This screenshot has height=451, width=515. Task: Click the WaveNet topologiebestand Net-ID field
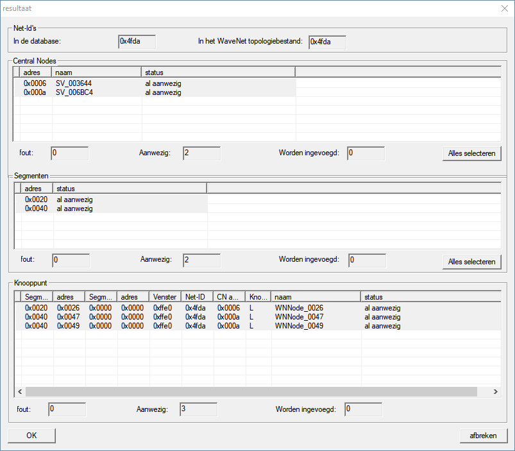tap(327, 42)
